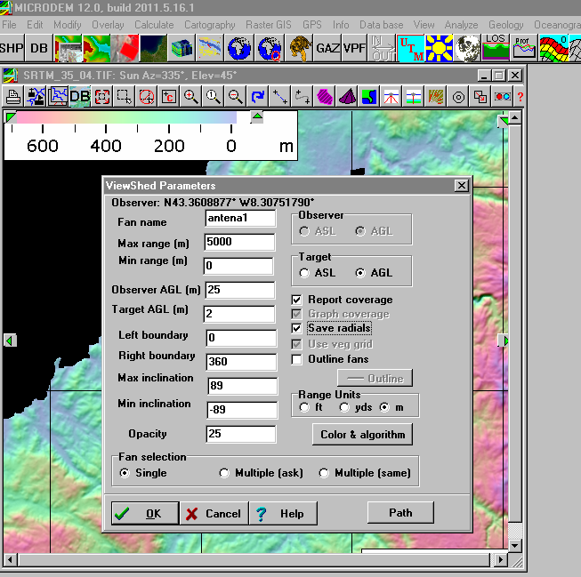This screenshot has width=581, height=577.
Task: Click the zoom out magnifier icon
Action: click(235, 97)
